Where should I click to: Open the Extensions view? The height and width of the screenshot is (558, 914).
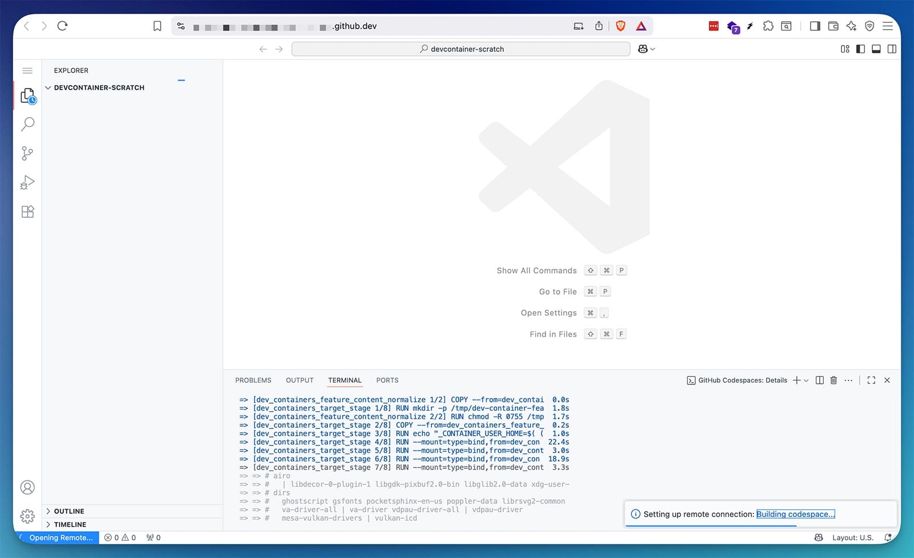click(27, 212)
